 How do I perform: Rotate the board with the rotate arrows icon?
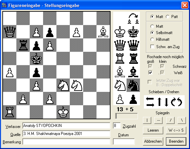click(176, 102)
